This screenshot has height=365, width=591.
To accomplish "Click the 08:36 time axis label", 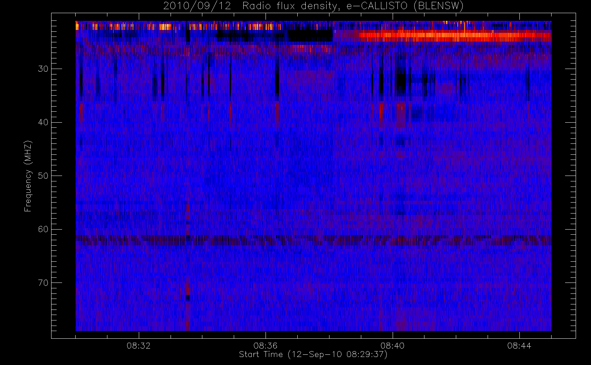I will pyautogui.click(x=266, y=346).
